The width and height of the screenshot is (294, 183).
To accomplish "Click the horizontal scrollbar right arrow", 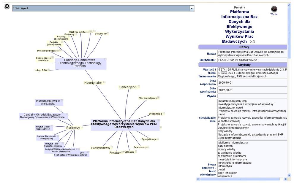I will click(x=285, y=179).
